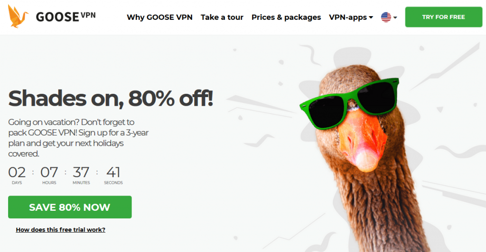Click the minutes countdown number 37
The image size is (486, 252).
coord(81,172)
